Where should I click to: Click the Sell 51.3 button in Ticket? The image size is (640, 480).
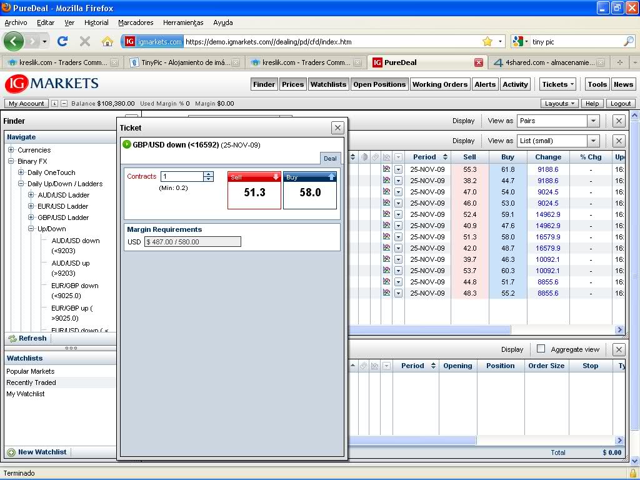pyautogui.click(x=254, y=190)
